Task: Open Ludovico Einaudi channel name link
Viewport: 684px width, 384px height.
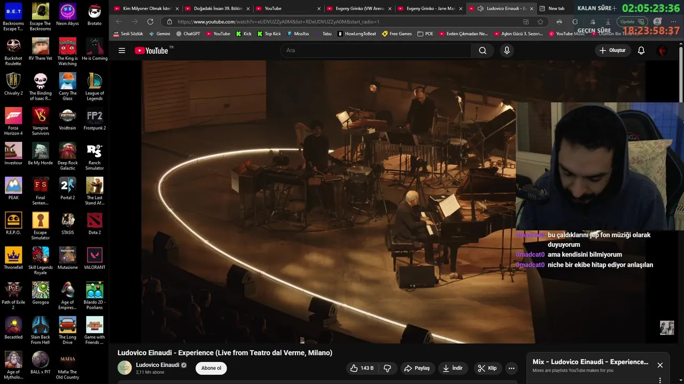Action: tap(158, 365)
